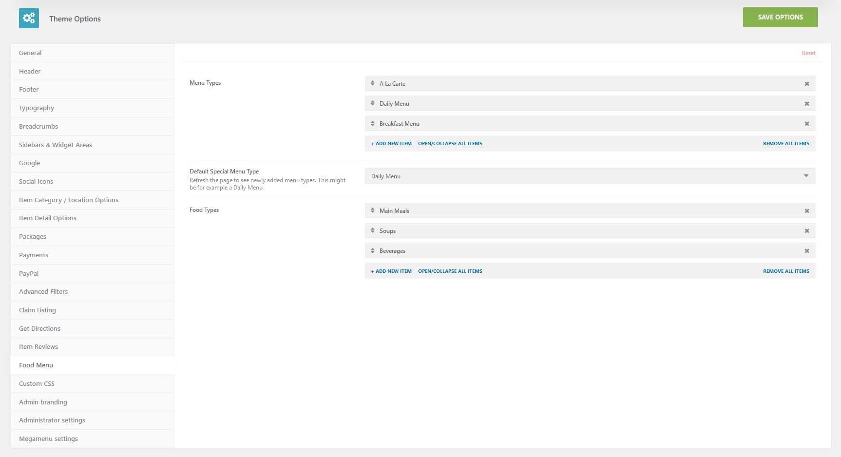
Task: Open Custom CSS section
Action: tap(92, 383)
